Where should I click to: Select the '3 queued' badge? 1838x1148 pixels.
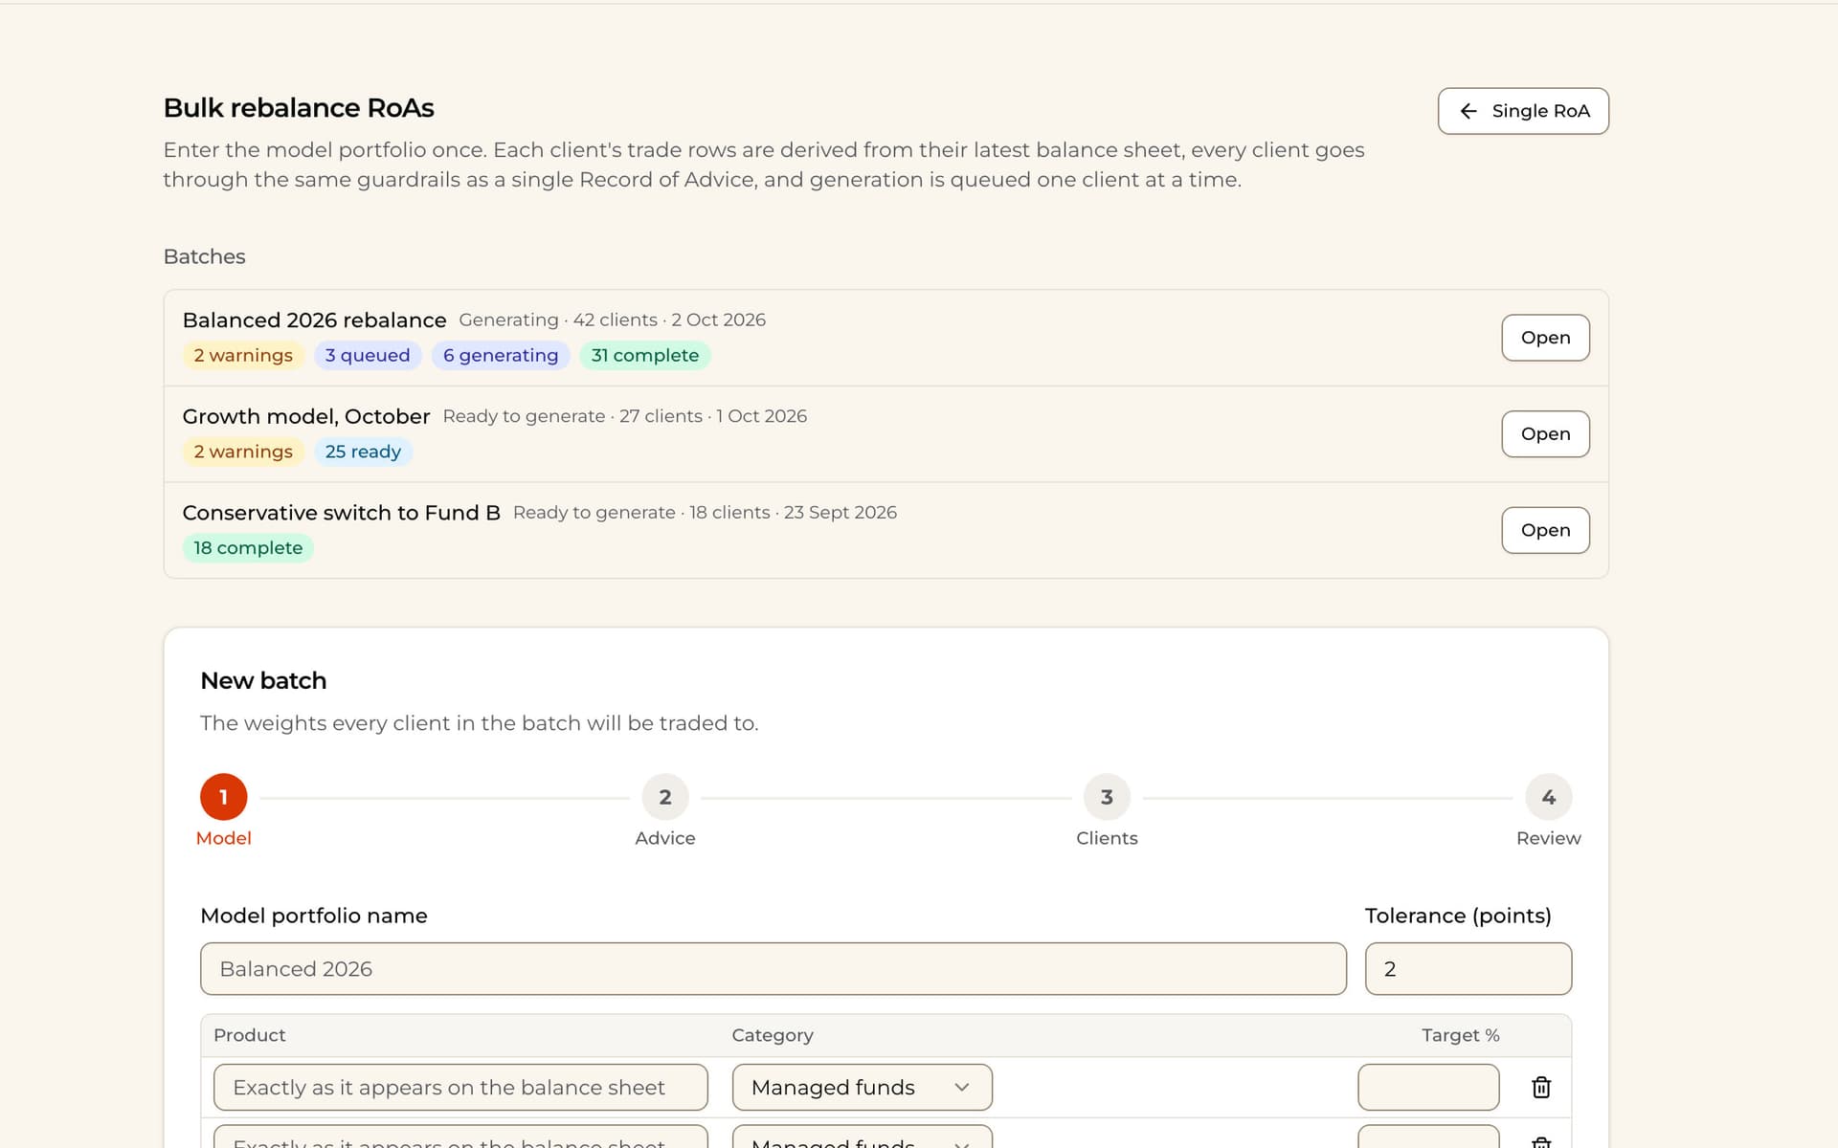coord(368,355)
